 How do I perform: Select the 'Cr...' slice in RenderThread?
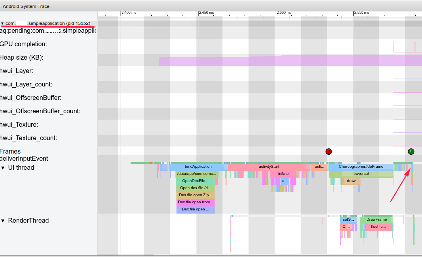pos(346,227)
